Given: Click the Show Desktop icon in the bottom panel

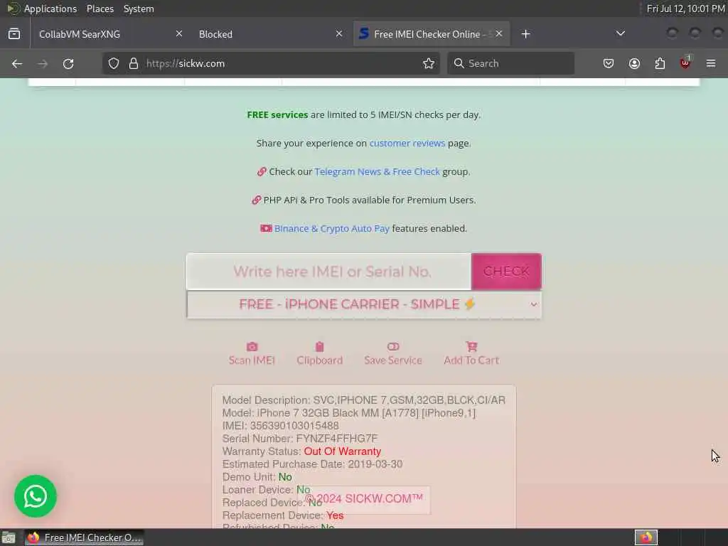Looking at the screenshot, I should point(9,537).
